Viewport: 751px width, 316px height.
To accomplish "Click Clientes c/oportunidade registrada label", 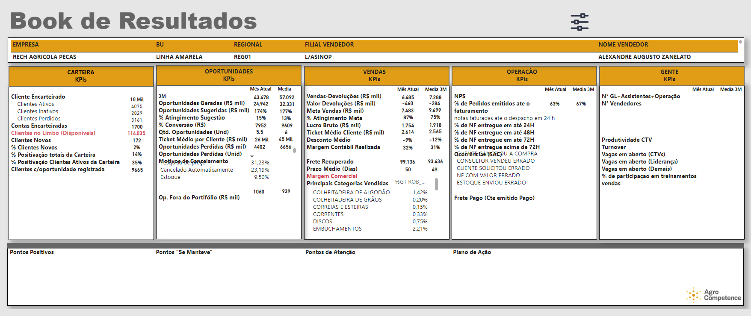I will (x=58, y=170).
